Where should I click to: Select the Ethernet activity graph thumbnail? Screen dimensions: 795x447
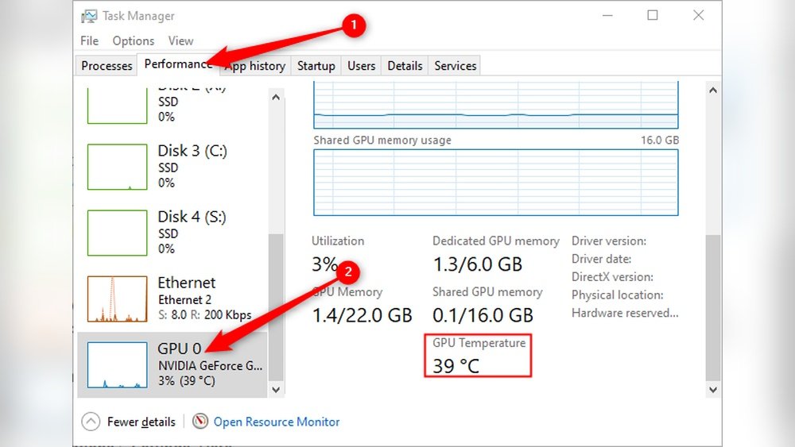pos(117,299)
